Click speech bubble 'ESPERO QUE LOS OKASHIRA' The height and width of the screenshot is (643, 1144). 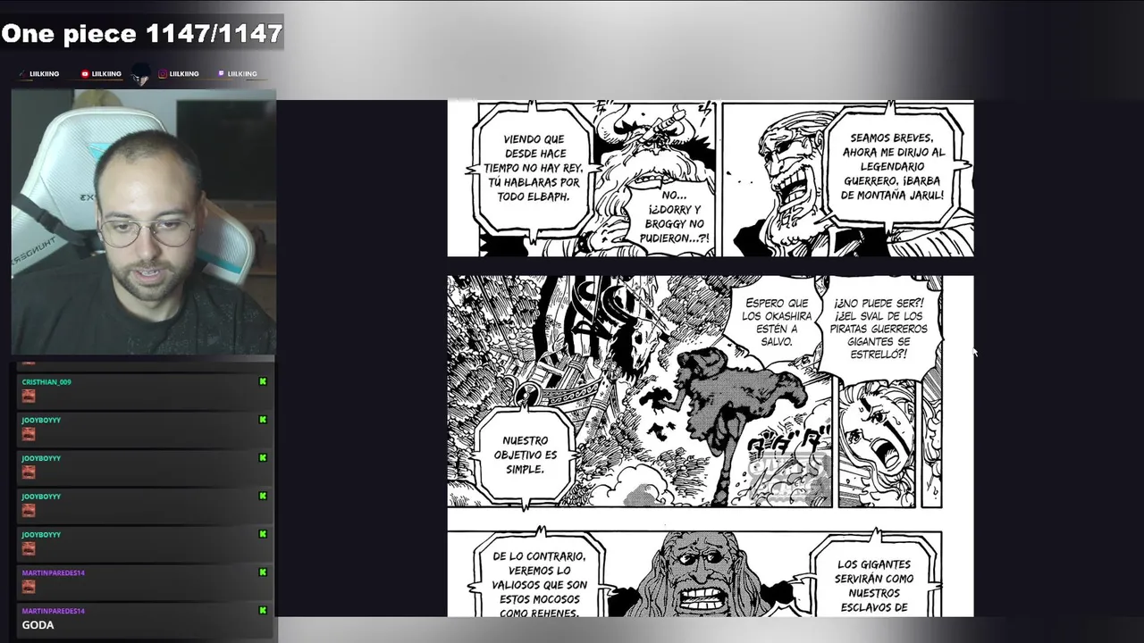click(x=777, y=322)
